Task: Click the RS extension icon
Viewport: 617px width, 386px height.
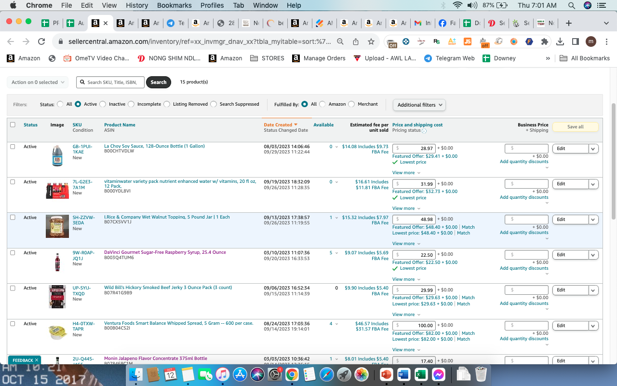Action: (437, 42)
